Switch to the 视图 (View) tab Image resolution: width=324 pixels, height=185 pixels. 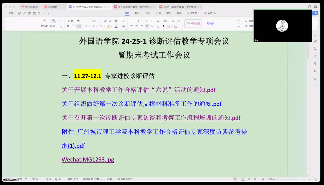coord(179,13)
